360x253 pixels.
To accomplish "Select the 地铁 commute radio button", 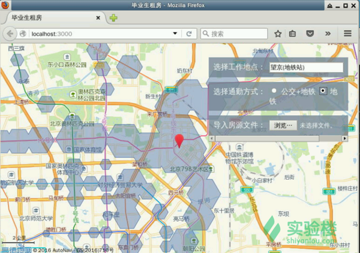I will pos(323,91).
